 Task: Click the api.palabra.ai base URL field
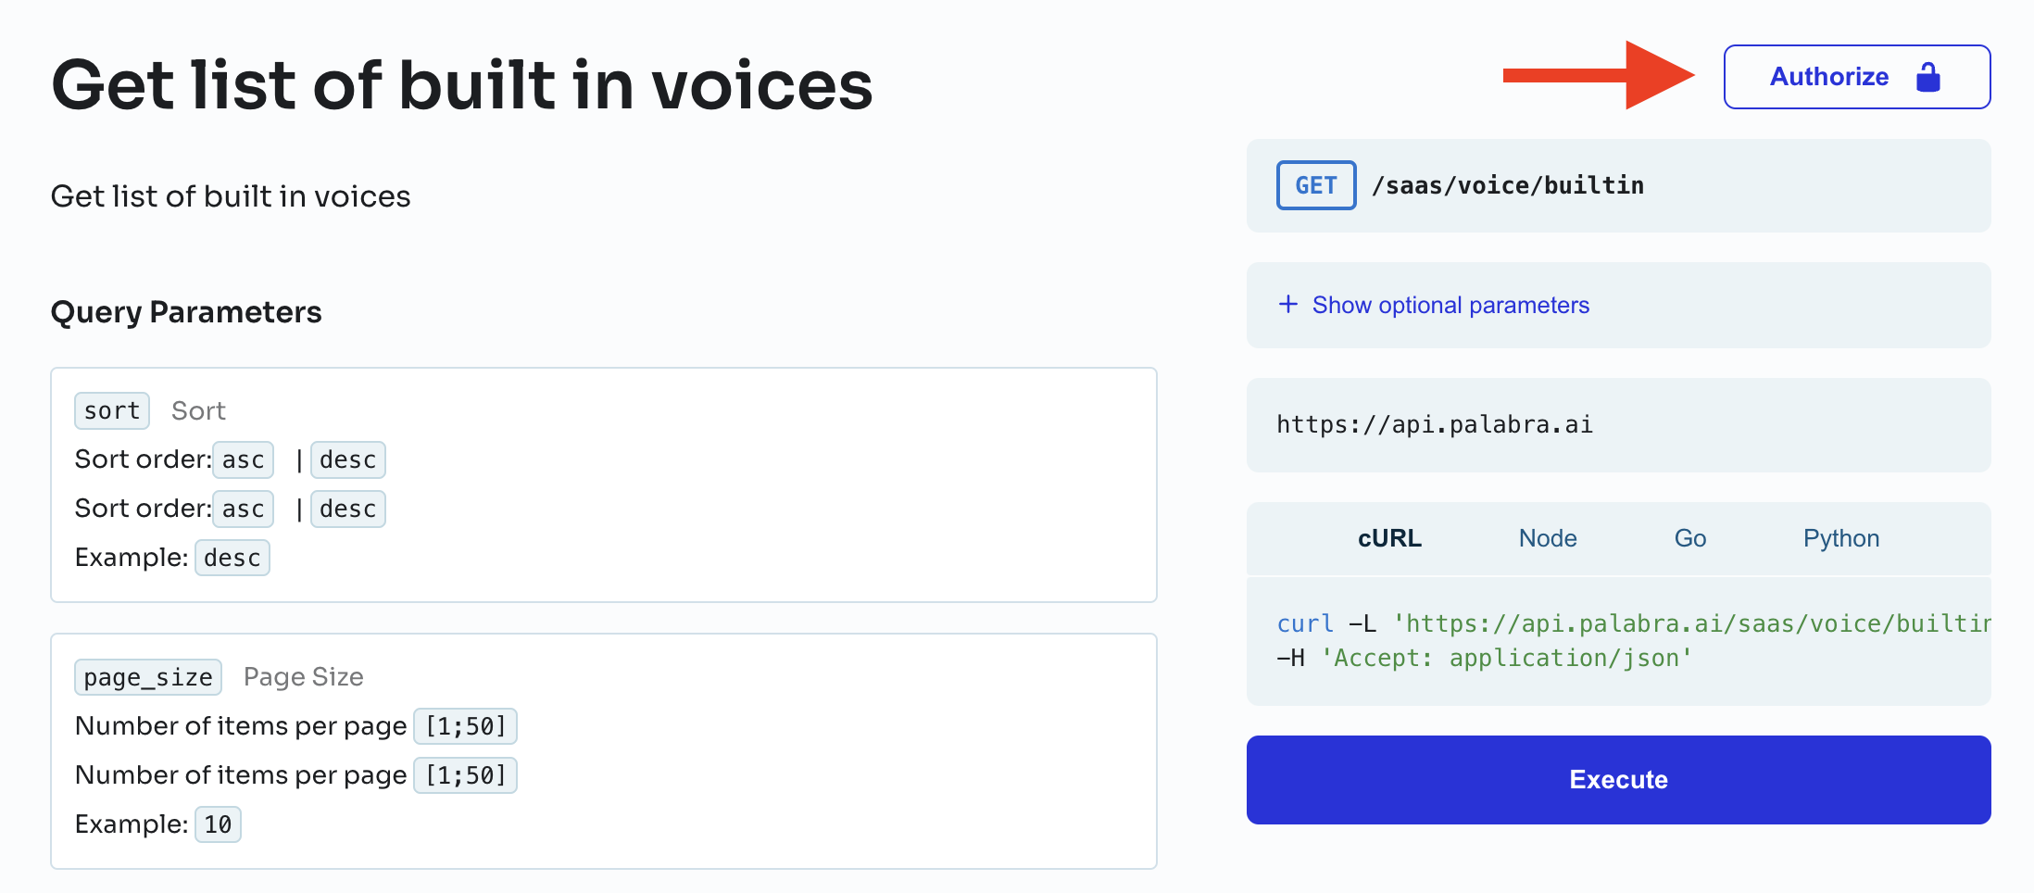1434,424
